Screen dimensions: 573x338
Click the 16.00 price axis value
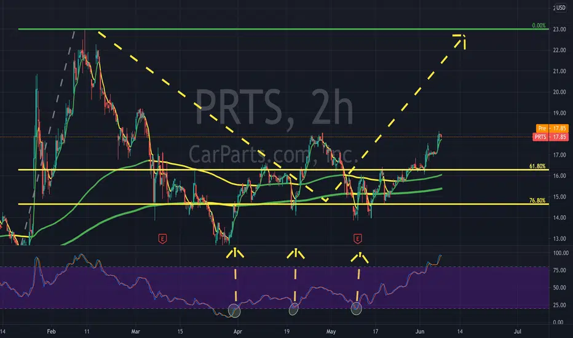[x=559, y=176]
